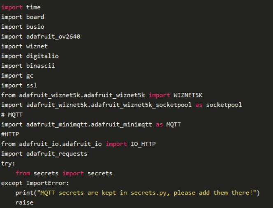Place cursor on 'board' module name
Screen dimensions: 273x208
35,17
